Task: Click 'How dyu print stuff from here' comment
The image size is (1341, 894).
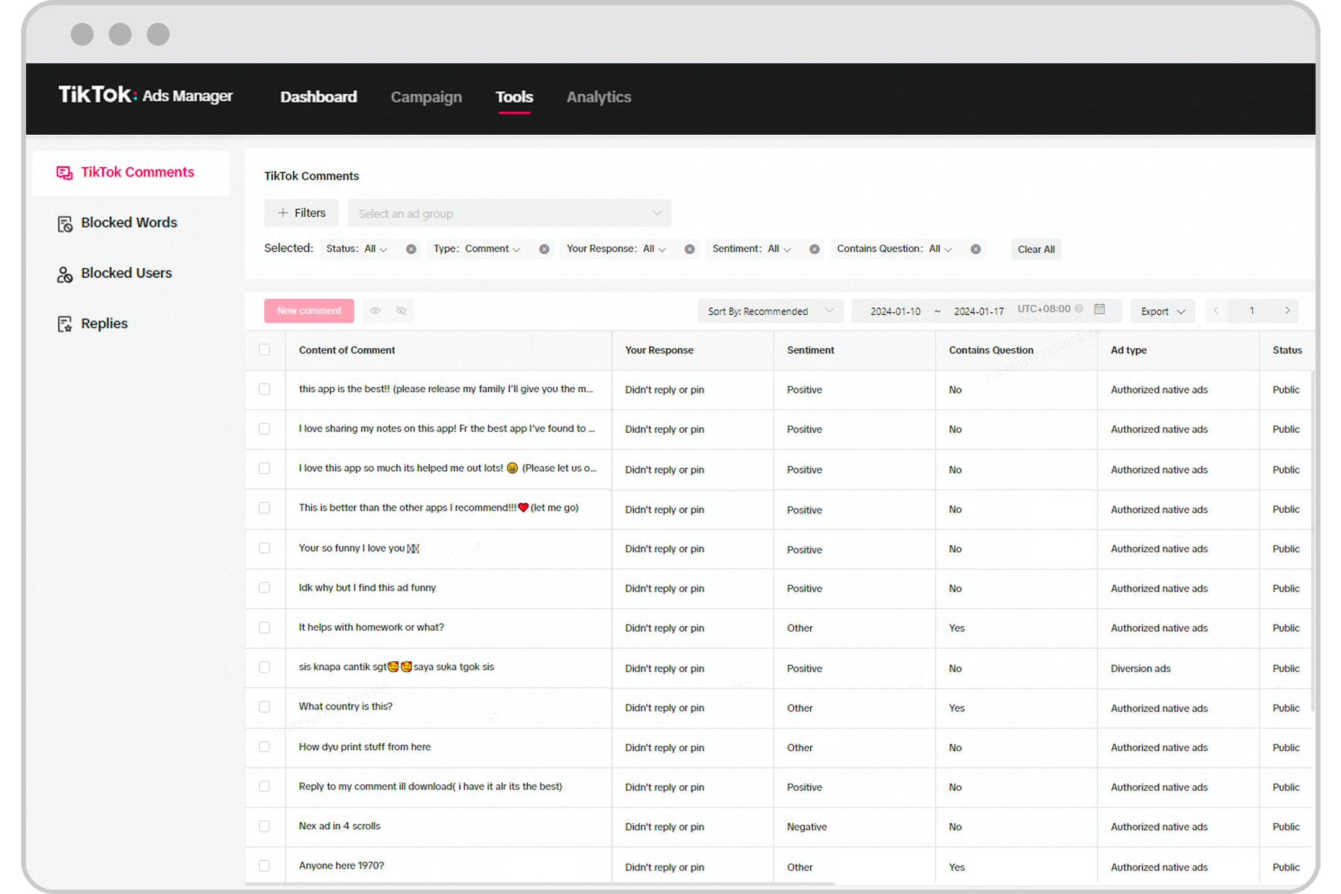Action: (364, 747)
